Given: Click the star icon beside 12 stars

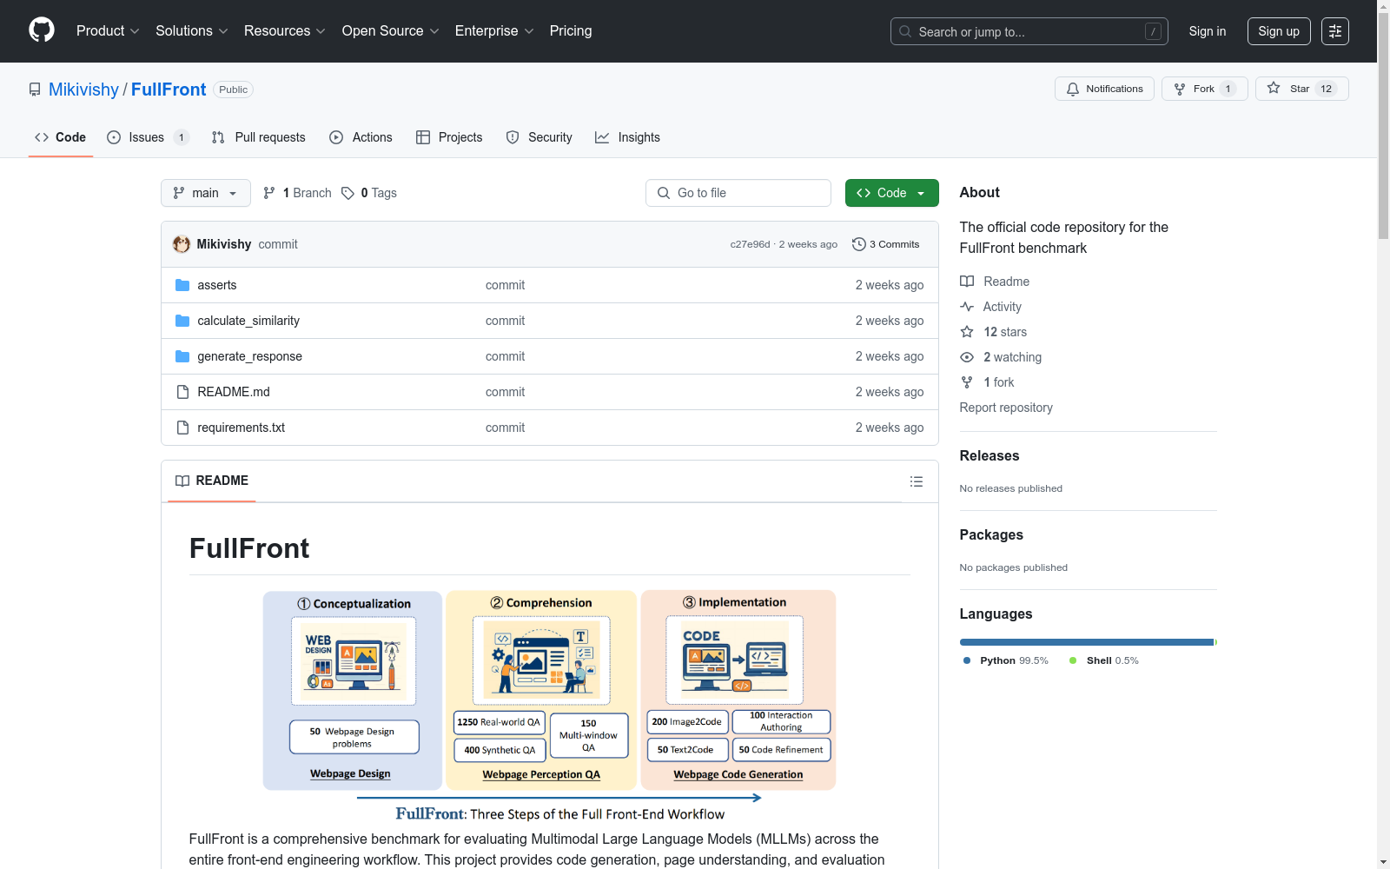Looking at the screenshot, I should (967, 332).
